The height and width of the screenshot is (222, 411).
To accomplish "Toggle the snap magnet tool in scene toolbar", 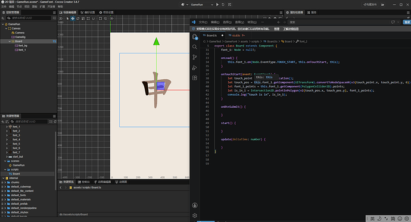I will click(94, 18).
